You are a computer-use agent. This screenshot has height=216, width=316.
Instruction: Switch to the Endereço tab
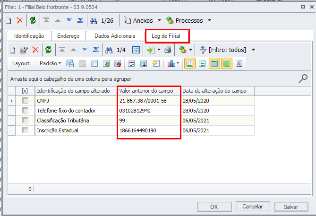[x=68, y=36]
